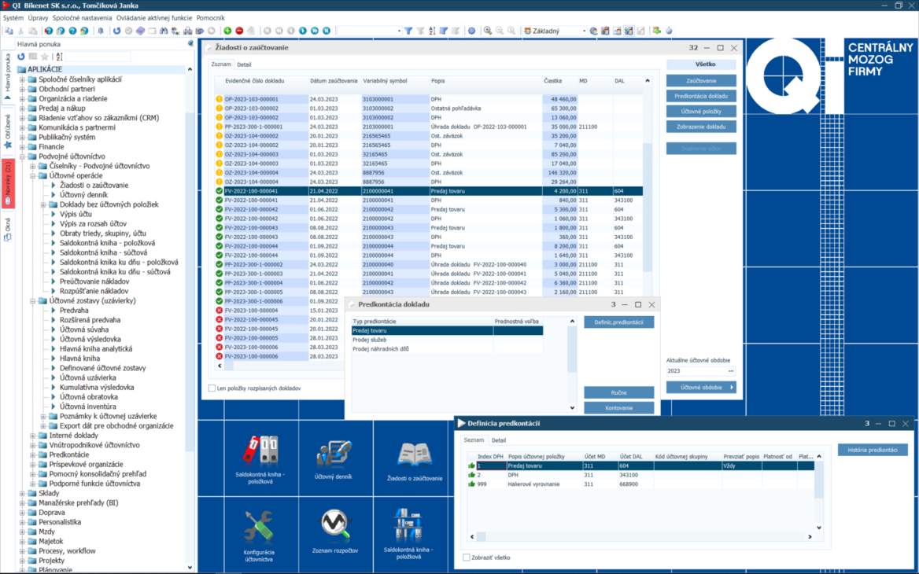Click the Zaúčtovanie button

[x=701, y=81]
